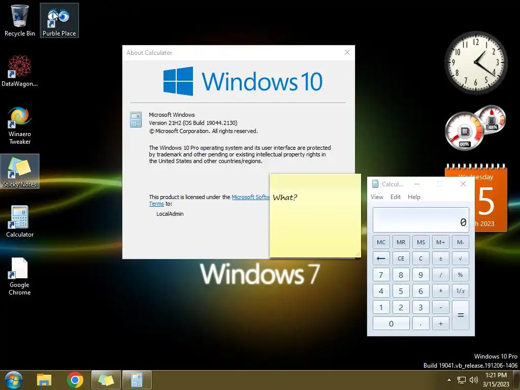Click the square root button
Viewport: 520px width, 390px height.
[460, 258]
